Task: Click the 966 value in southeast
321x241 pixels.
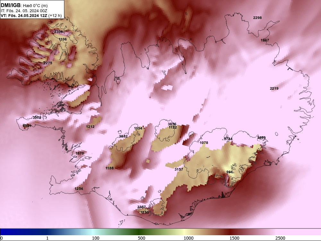Action: pyautogui.click(x=230, y=172)
